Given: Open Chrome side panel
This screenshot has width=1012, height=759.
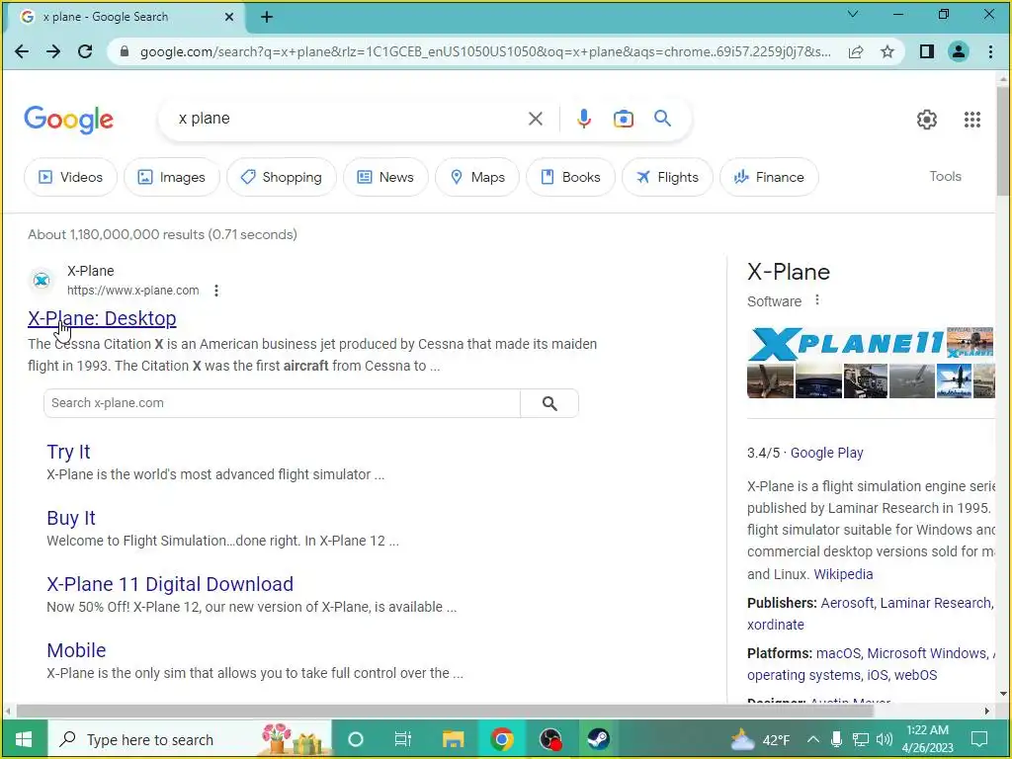Looking at the screenshot, I should pos(927,51).
